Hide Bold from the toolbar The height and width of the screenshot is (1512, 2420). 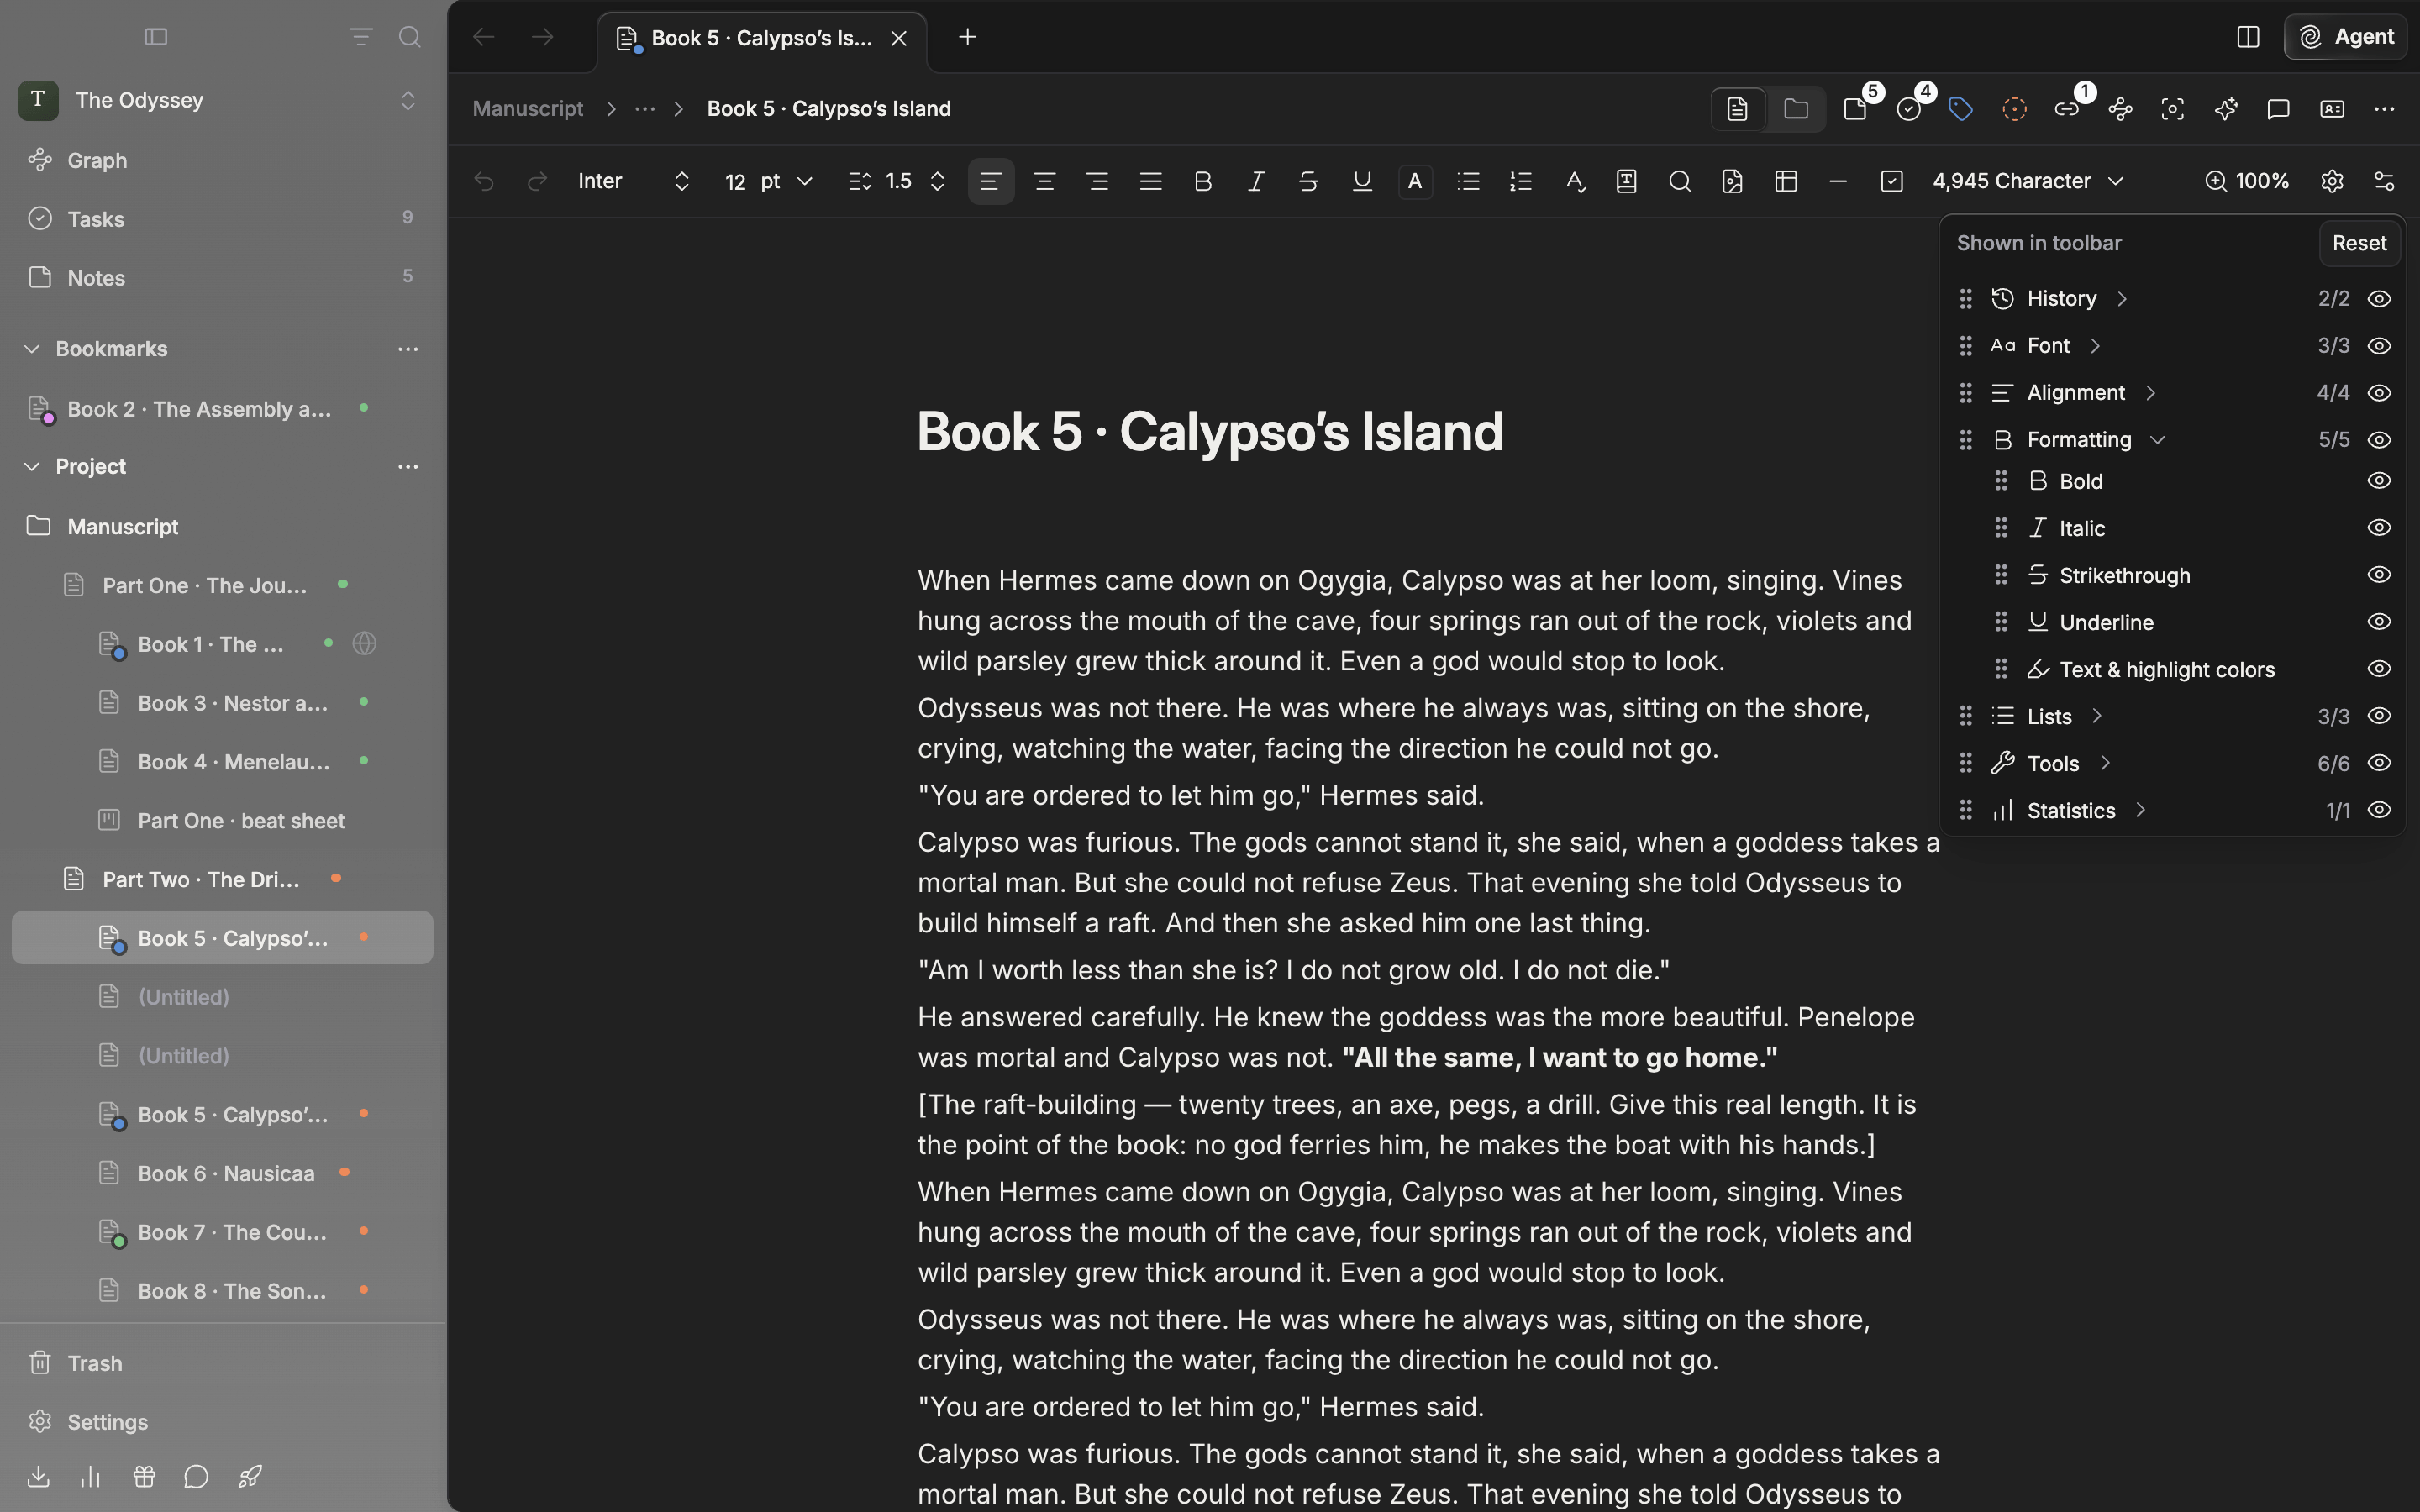click(x=2379, y=481)
